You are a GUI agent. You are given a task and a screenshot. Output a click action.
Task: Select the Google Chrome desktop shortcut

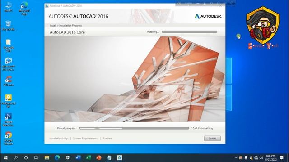click(8, 138)
